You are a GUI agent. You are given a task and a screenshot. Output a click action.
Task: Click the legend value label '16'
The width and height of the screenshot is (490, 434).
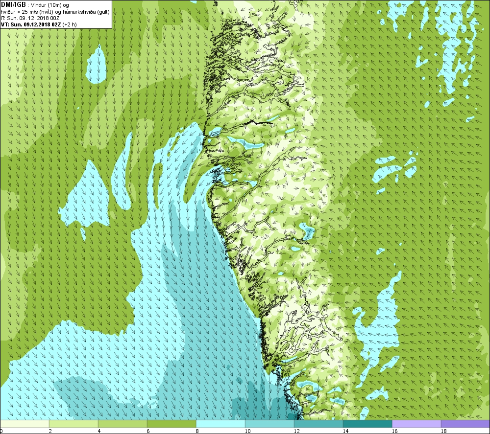point(394,431)
